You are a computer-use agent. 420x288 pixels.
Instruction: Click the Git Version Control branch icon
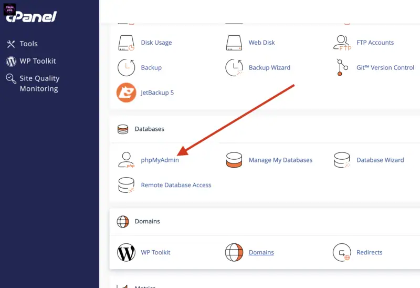coord(342,68)
